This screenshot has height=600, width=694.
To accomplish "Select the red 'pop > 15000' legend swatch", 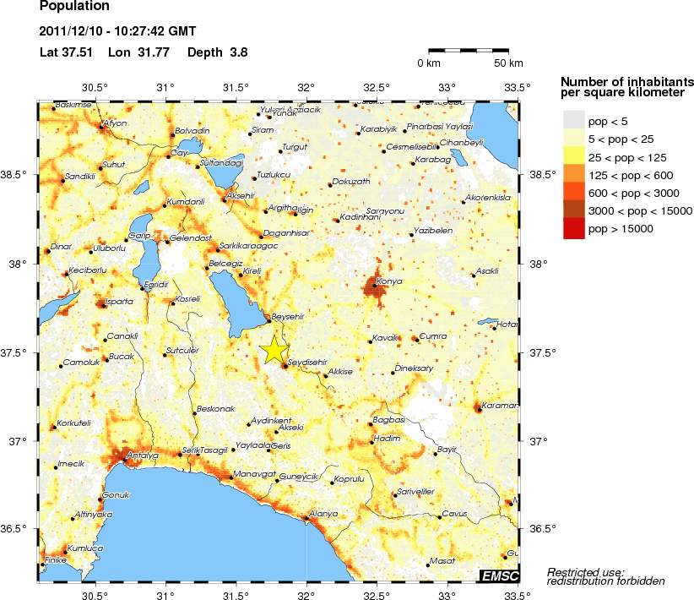I will click(x=574, y=229).
